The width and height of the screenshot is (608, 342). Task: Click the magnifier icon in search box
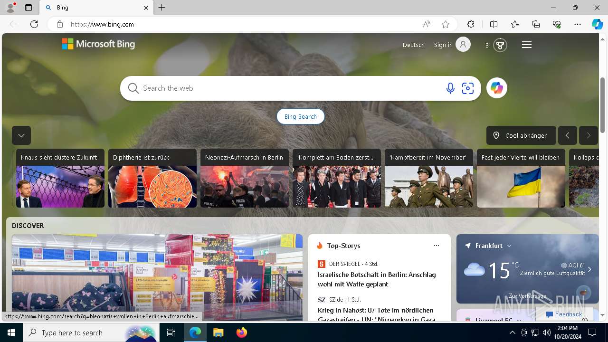tap(133, 88)
